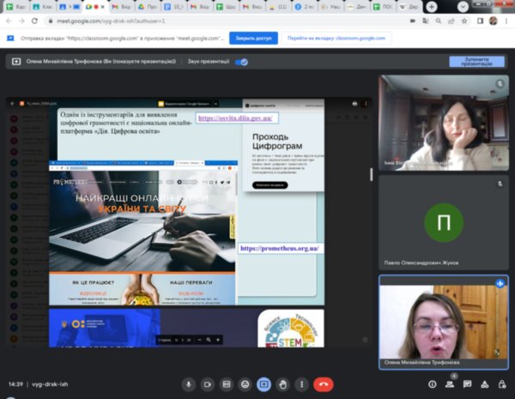Mute the microphone in call controls

pyautogui.click(x=189, y=384)
